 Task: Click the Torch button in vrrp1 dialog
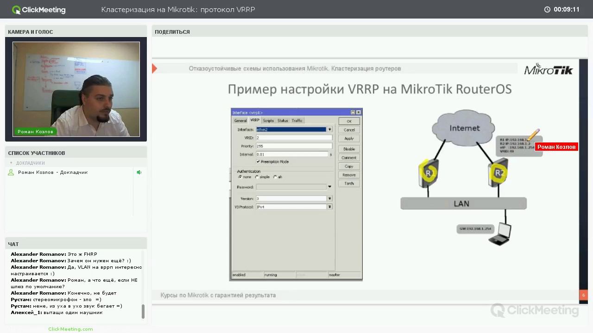click(x=349, y=183)
